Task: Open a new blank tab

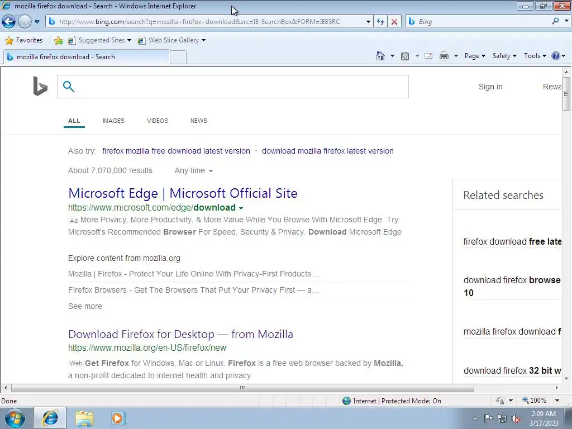Action: [178, 58]
